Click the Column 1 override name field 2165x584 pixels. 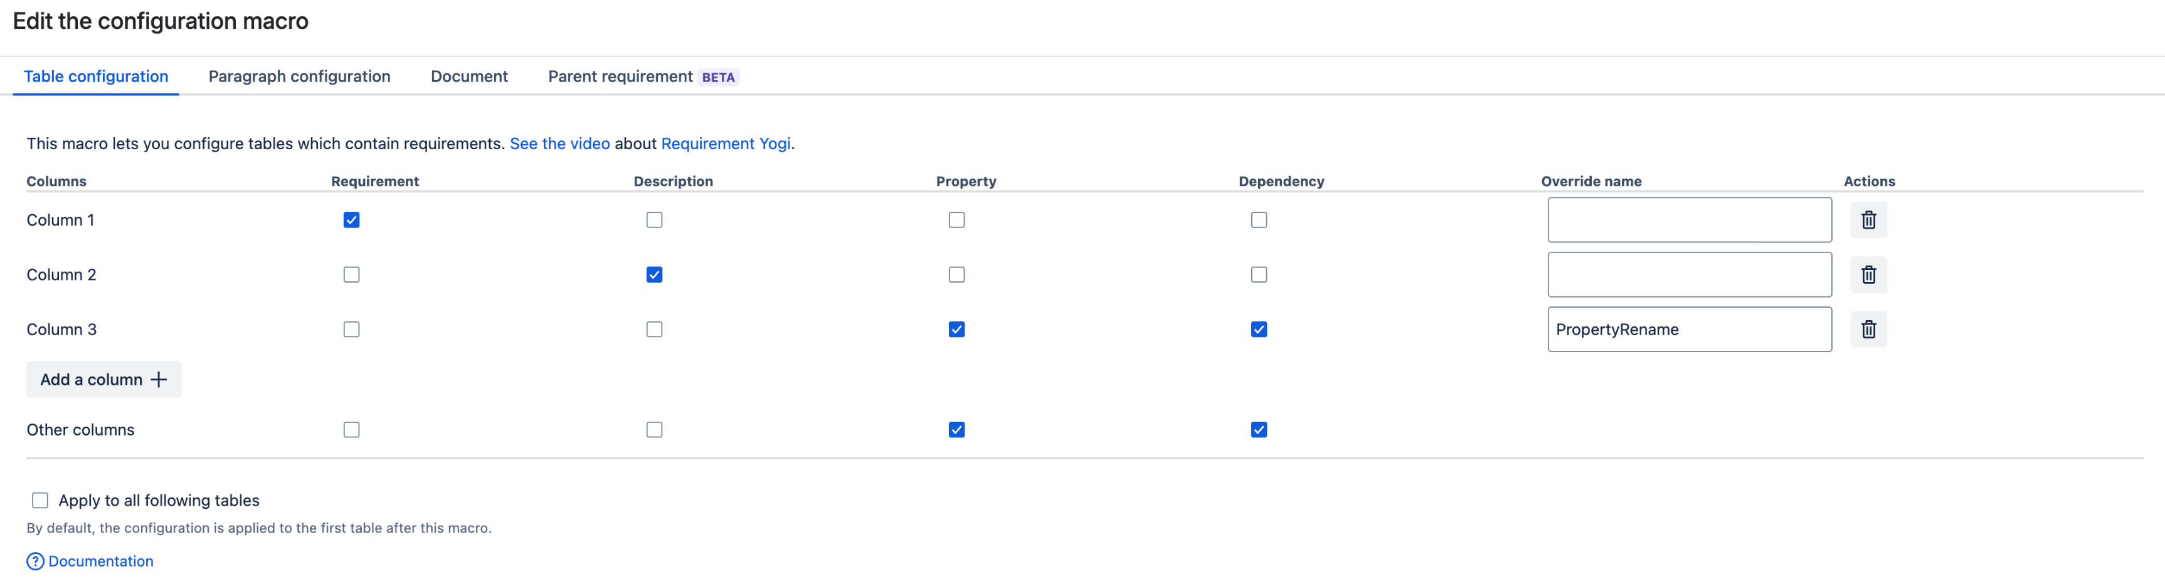coord(1688,220)
